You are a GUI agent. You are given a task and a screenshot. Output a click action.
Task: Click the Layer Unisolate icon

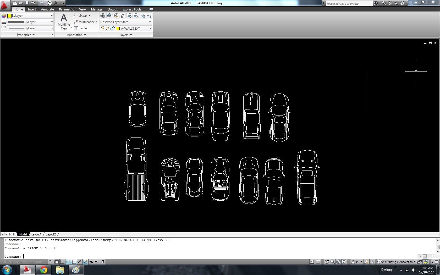pos(136,16)
